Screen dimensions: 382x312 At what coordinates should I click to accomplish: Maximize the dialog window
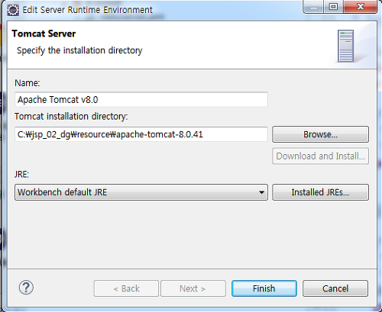333,7
